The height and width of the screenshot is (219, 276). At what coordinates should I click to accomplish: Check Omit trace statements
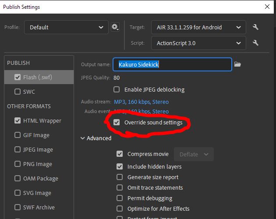120,187
